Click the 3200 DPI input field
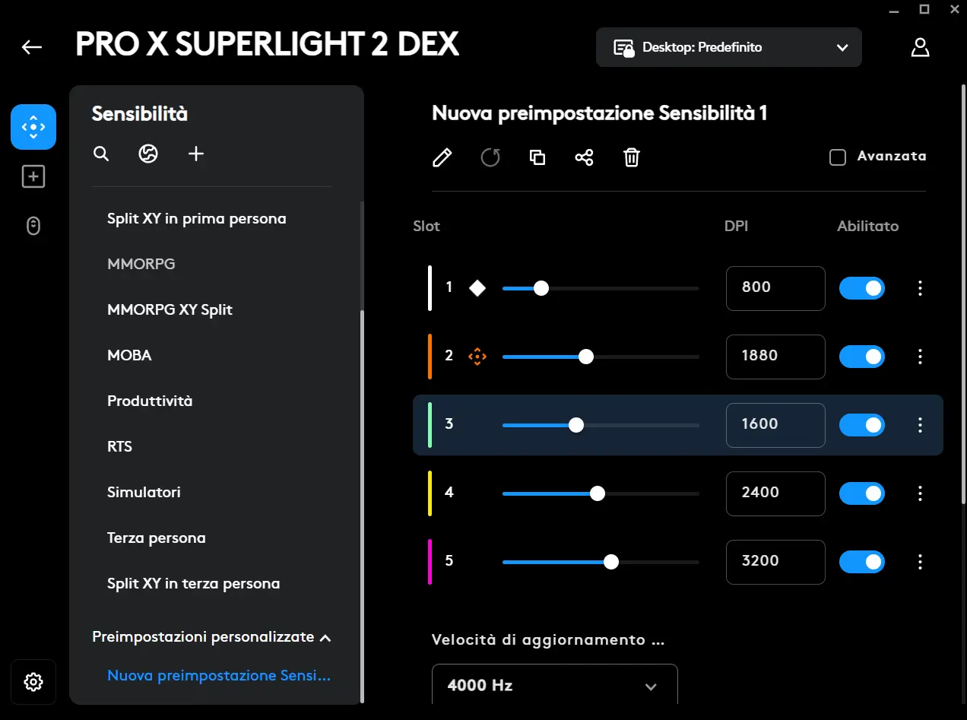Image resolution: width=967 pixels, height=720 pixels. 775,562
